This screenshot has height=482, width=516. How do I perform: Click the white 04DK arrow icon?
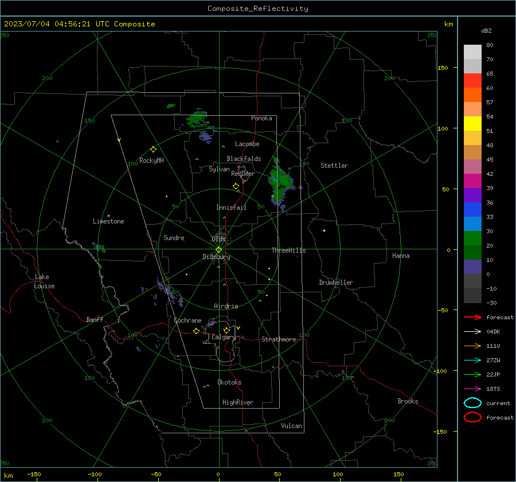click(x=472, y=331)
